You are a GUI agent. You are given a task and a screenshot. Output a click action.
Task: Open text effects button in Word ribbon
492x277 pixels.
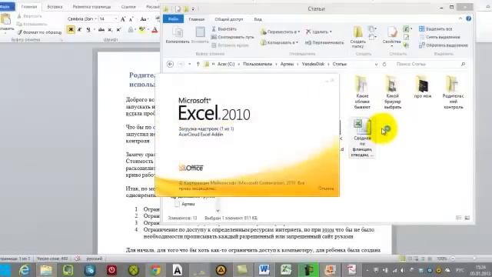[x=131, y=29]
